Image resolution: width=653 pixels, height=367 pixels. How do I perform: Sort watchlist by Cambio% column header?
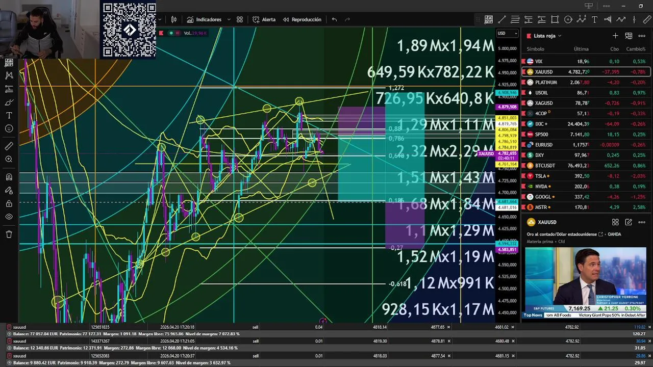pyautogui.click(x=636, y=49)
